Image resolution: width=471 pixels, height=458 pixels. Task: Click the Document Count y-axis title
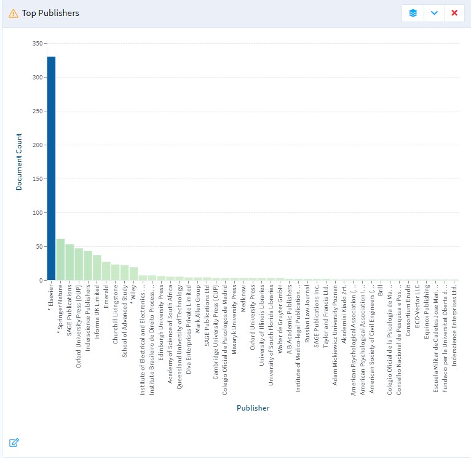click(19, 161)
